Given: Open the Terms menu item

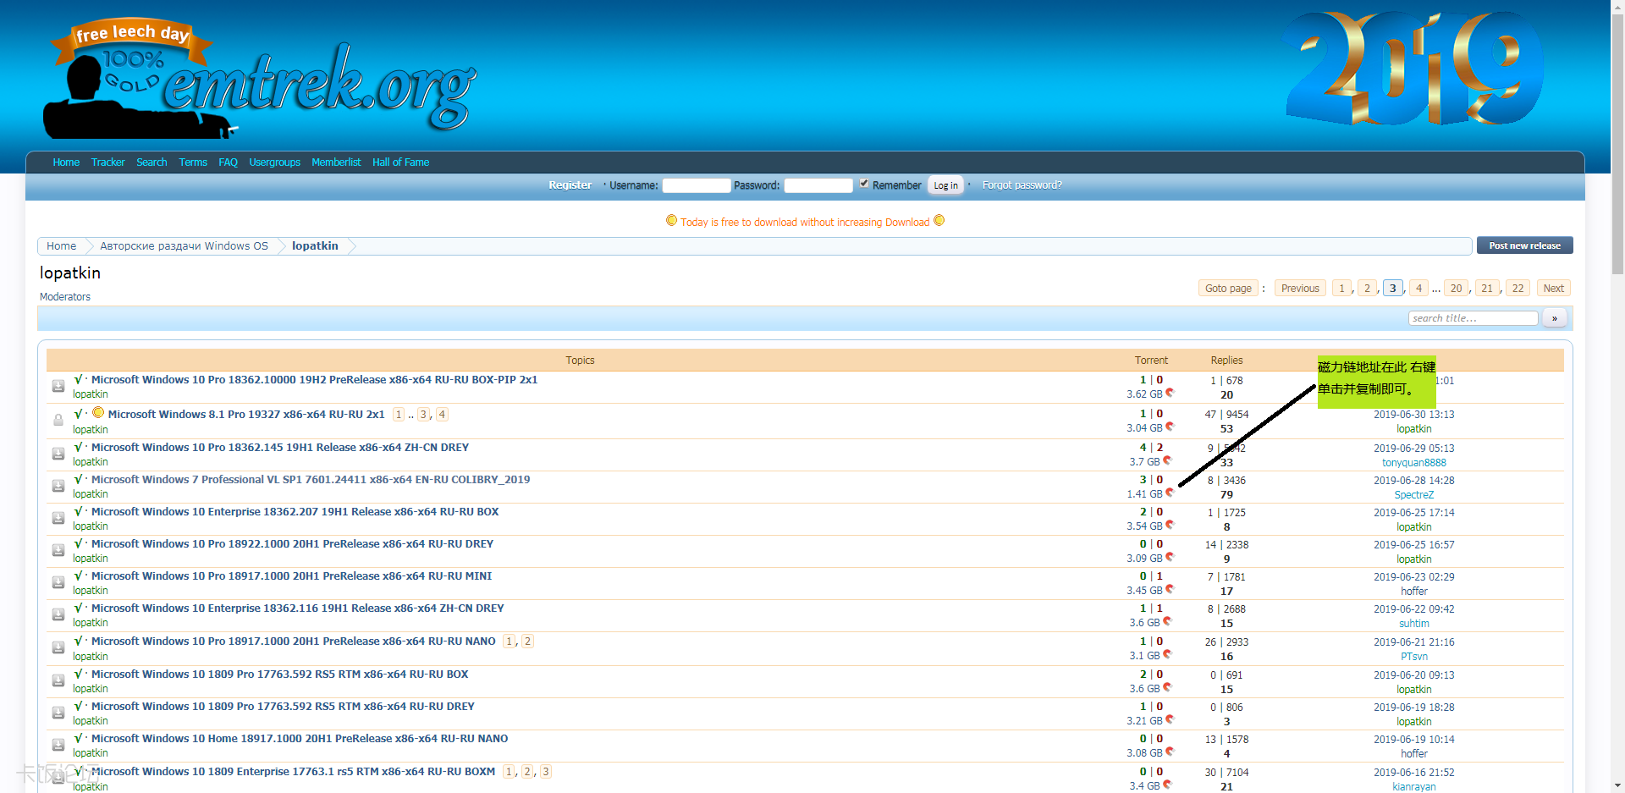Looking at the screenshot, I should pos(193,162).
